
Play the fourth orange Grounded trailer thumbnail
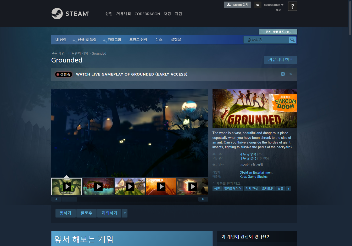[x=161, y=187]
